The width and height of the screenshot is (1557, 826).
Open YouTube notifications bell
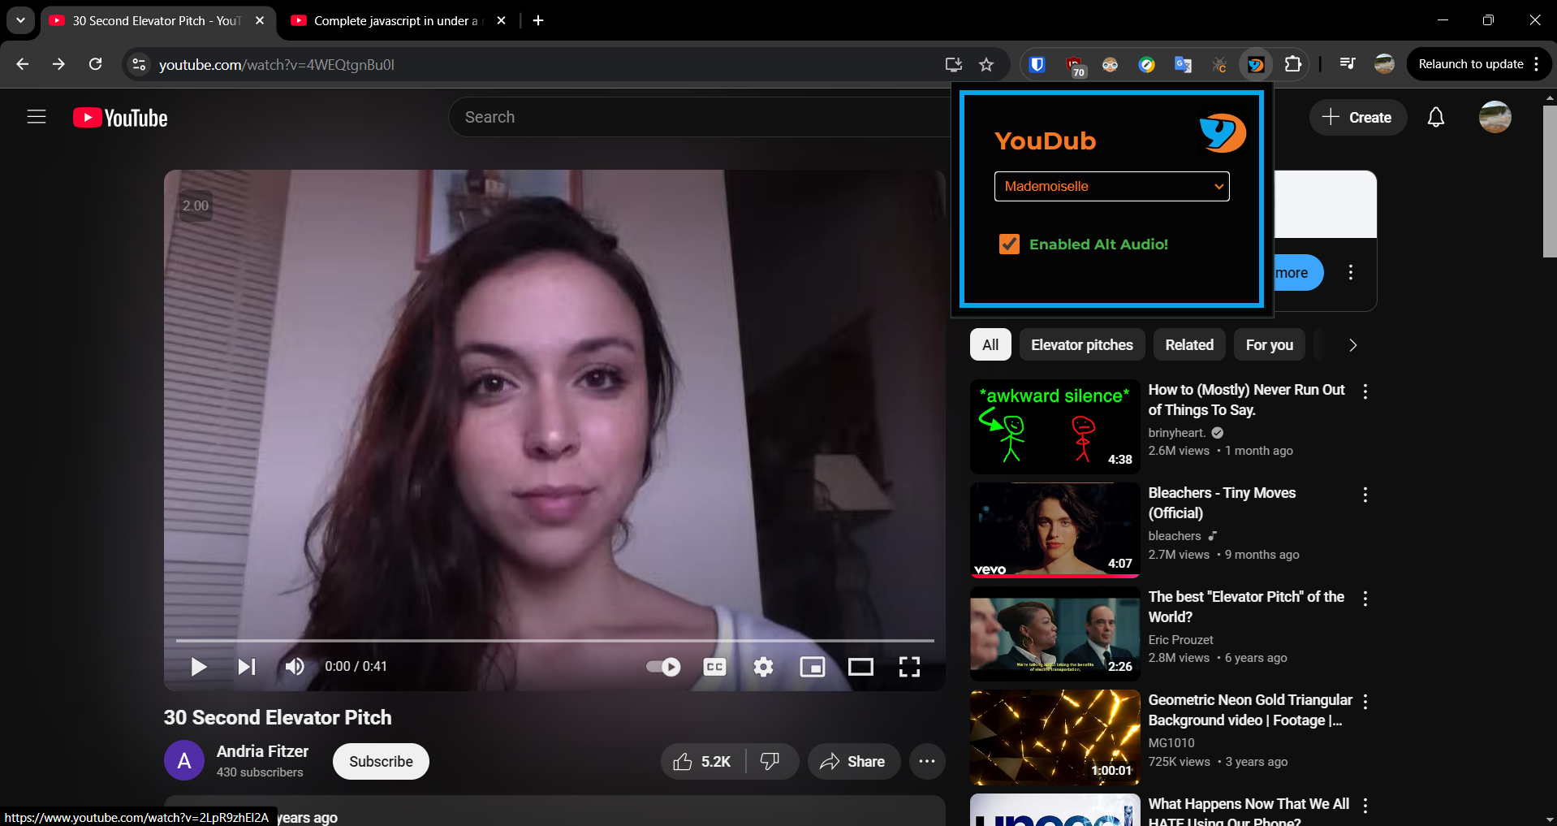click(1436, 118)
